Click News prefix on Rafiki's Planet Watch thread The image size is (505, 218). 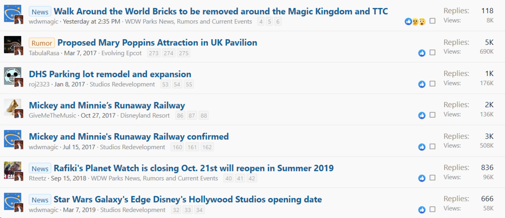pos(40,168)
